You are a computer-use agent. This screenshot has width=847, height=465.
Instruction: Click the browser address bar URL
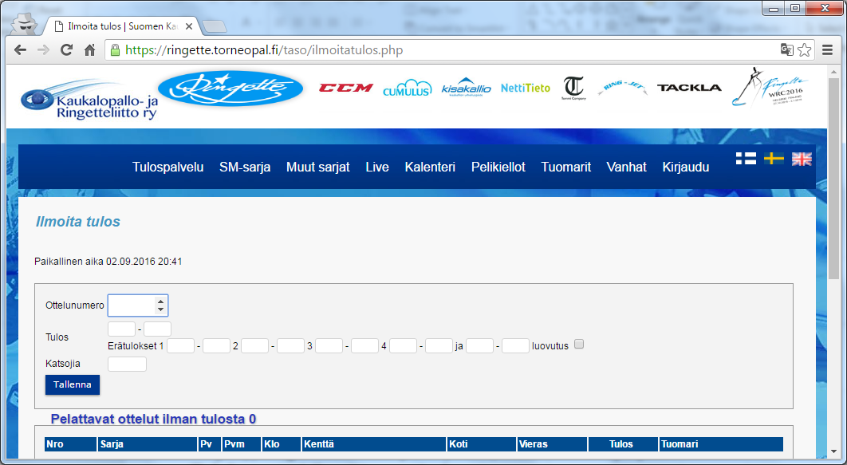(x=264, y=50)
